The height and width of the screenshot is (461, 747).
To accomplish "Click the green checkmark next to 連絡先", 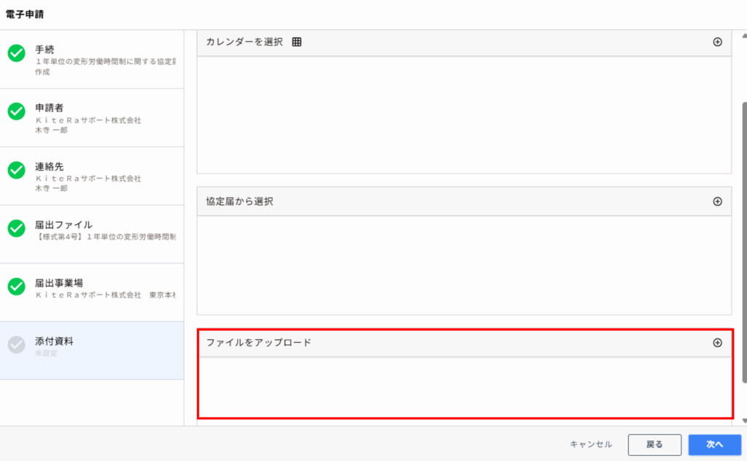I will coord(17,170).
